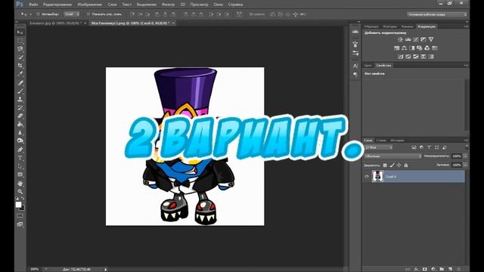Screen dimensions: 484x272
Task: Select the Rectangular Marquee tool
Action: [20, 41]
